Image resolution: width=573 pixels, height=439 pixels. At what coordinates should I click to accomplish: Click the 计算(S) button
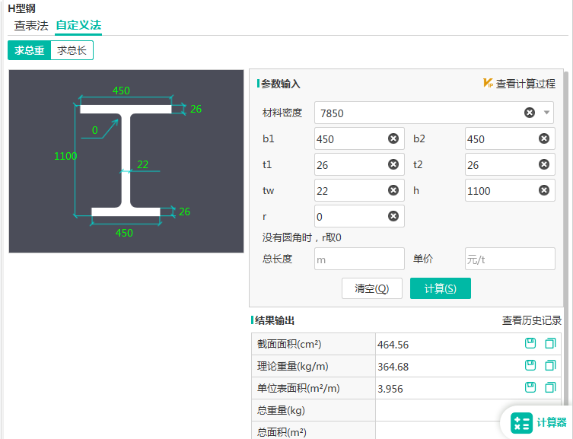pos(441,288)
